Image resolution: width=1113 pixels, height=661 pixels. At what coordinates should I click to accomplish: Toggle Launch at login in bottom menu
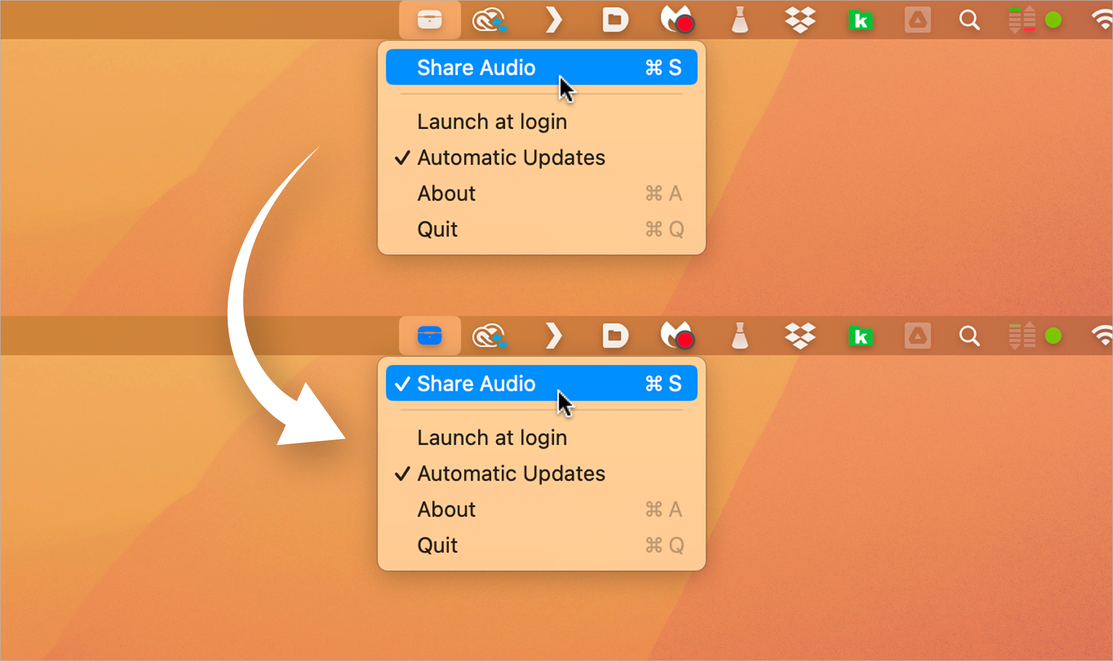tap(492, 438)
